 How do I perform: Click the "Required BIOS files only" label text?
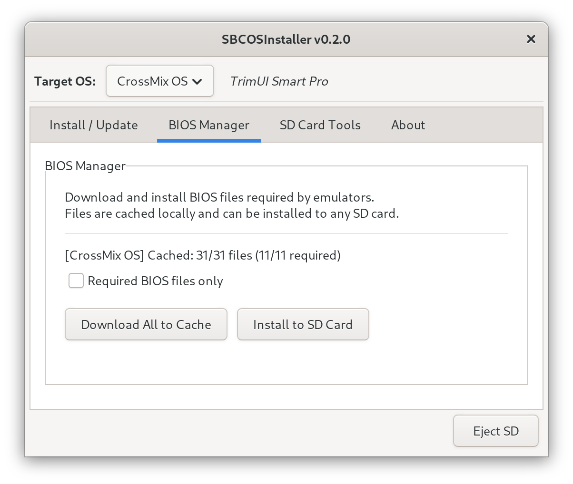click(x=155, y=281)
